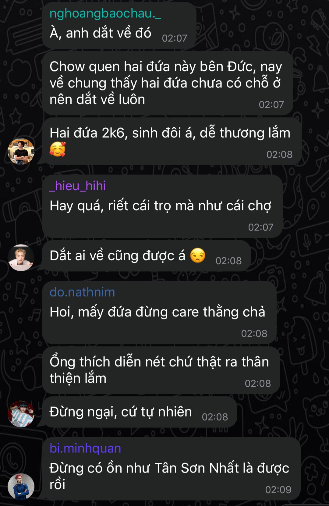The image size is (329, 506).
Task: Click the 02:09 timestamp on last message
Action: click(278, 490)
